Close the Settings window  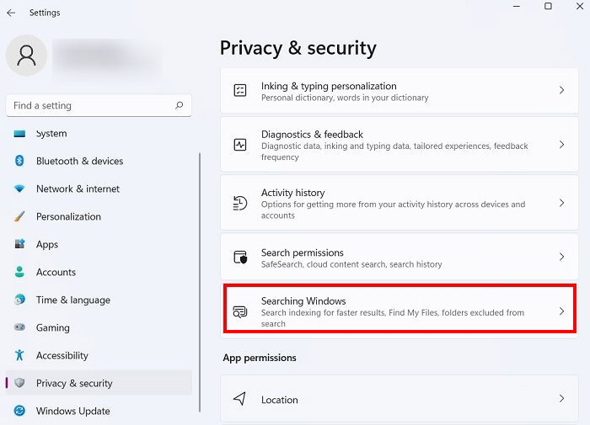click(580, 6)
